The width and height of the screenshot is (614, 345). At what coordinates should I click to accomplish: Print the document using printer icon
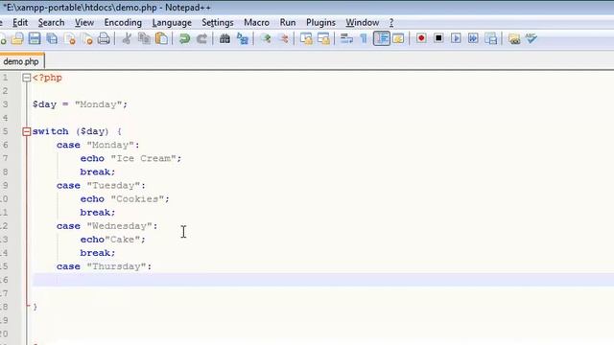click(x=104, y=38)
